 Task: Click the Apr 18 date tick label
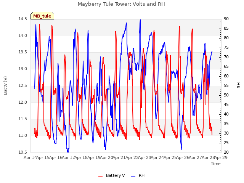click(81, 157)
